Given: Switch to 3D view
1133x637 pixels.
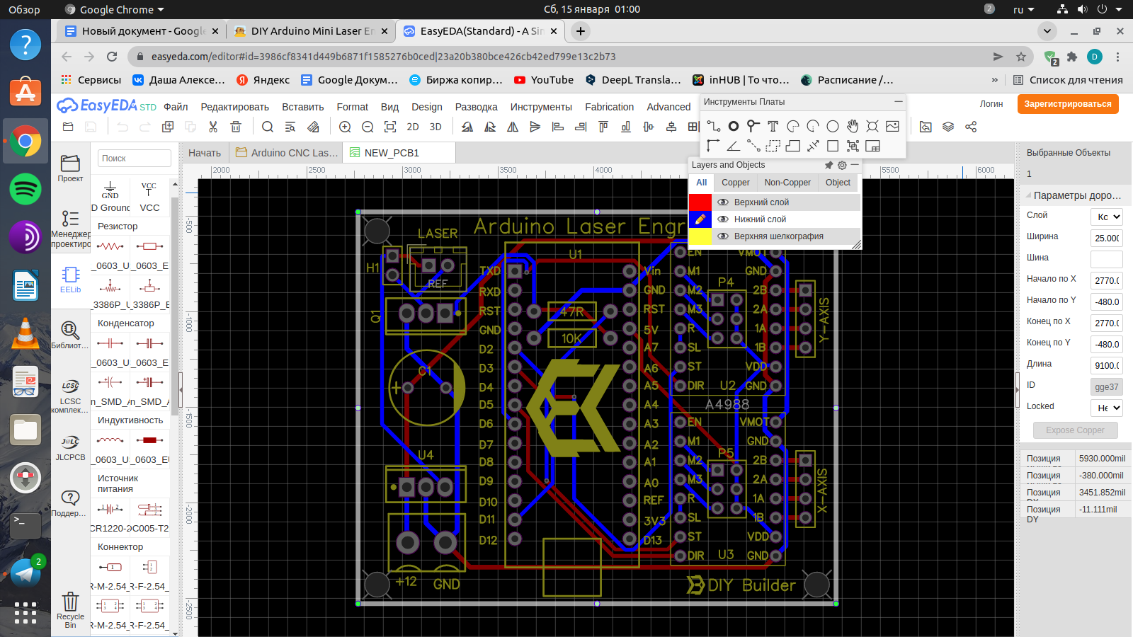Looking at the screenshot, I should click(435, 127).
